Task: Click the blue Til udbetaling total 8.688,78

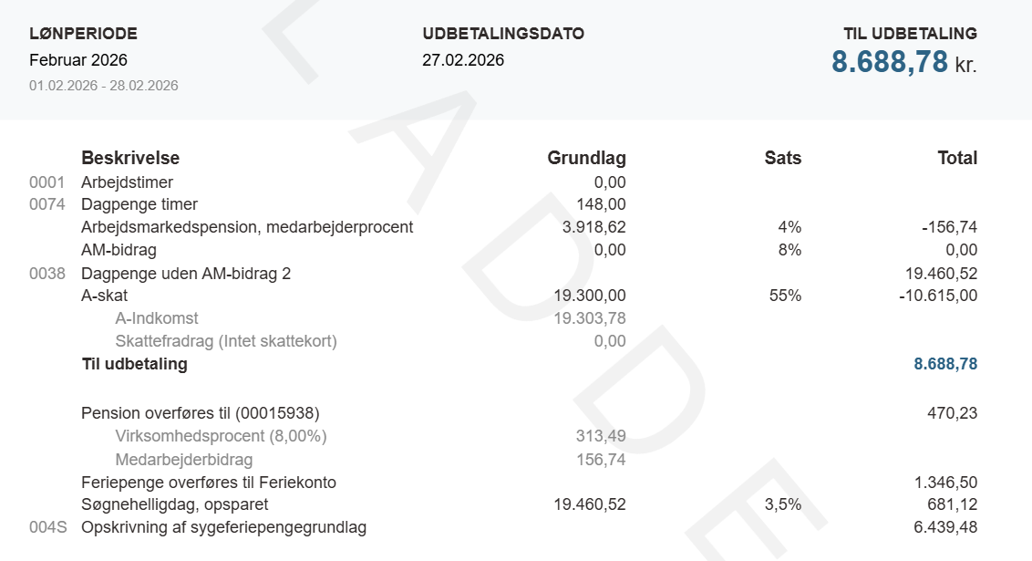Action: click(945, 364)
